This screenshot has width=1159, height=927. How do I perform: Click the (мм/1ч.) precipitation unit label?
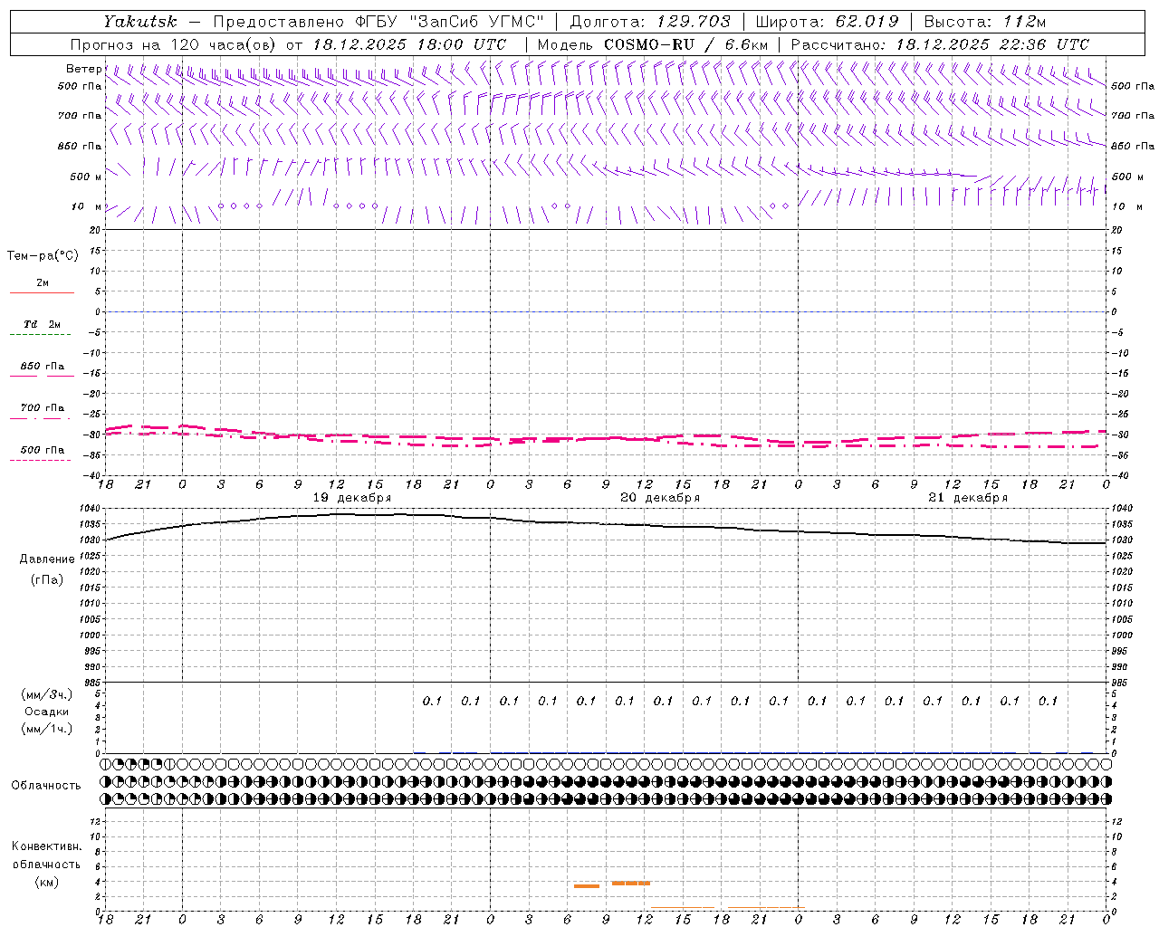point(47,729)
